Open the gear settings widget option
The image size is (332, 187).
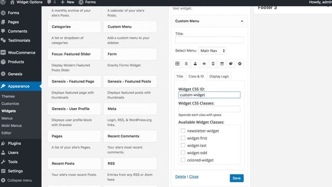(240, 63)
